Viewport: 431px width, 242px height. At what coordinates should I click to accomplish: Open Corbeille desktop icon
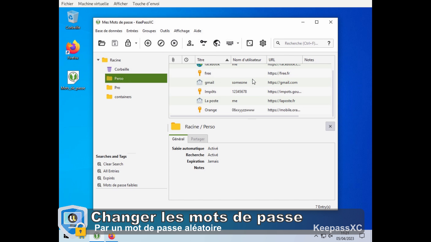point(73,20)
